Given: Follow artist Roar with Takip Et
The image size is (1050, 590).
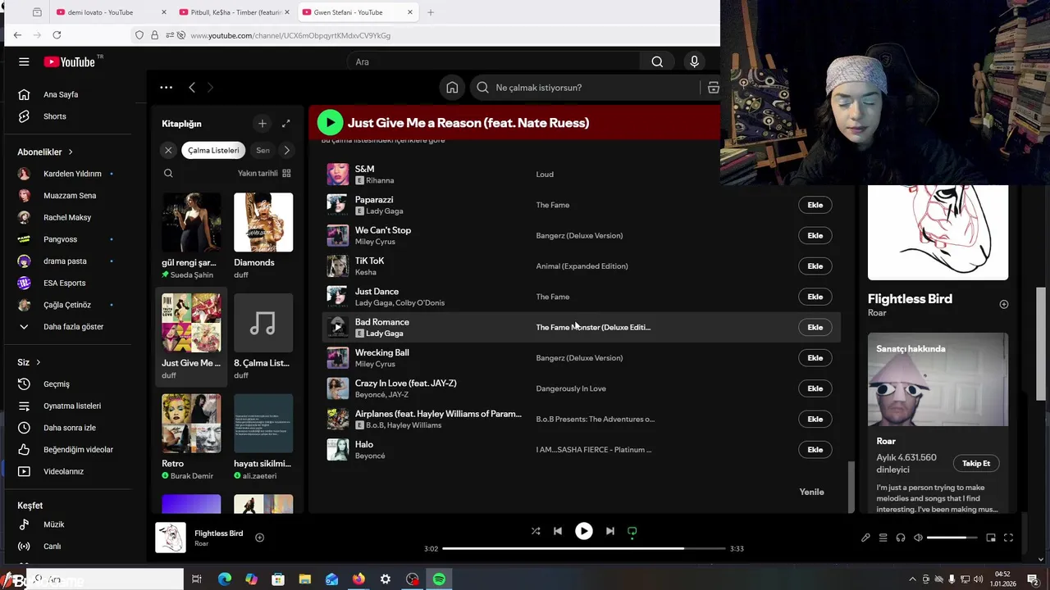Looking at the screenshot, I should click(x=976, y=463).
